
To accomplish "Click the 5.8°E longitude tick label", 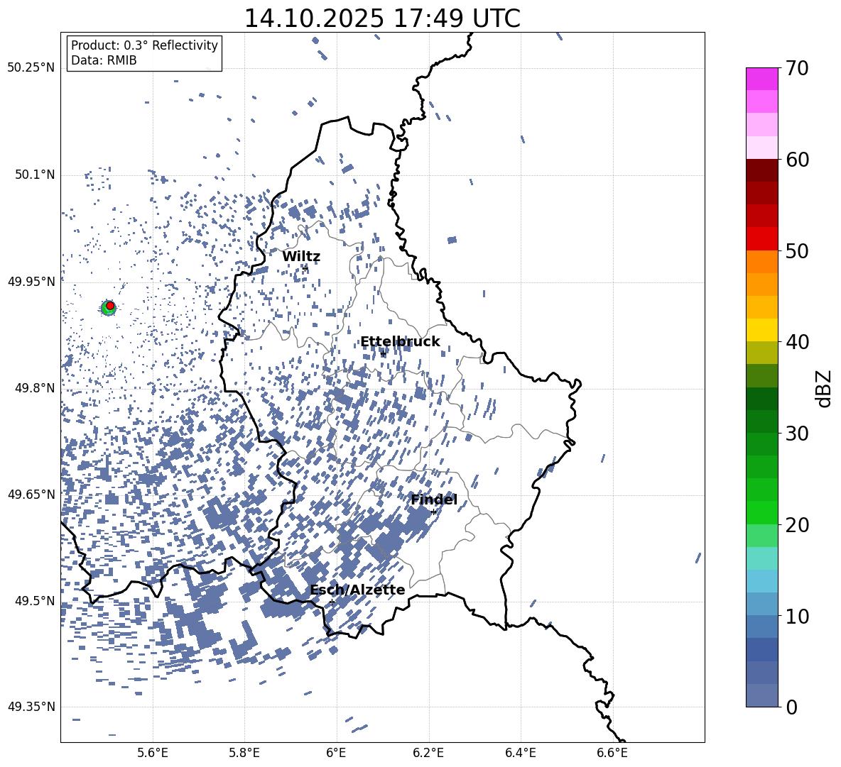I will [244, 754].
